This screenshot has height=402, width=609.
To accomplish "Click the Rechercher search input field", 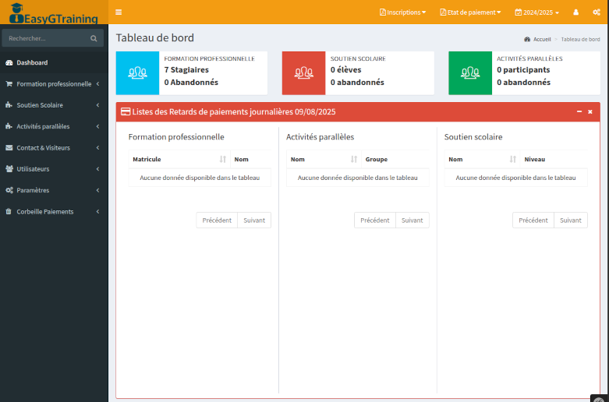I will (x=45, y=38).
